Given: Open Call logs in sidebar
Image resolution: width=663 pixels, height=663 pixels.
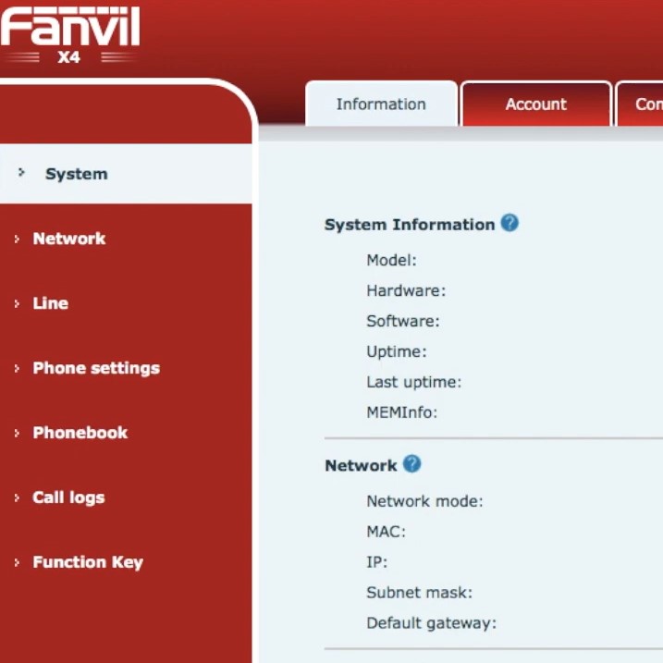Looking at the screenshot, I should pos(68,497).
